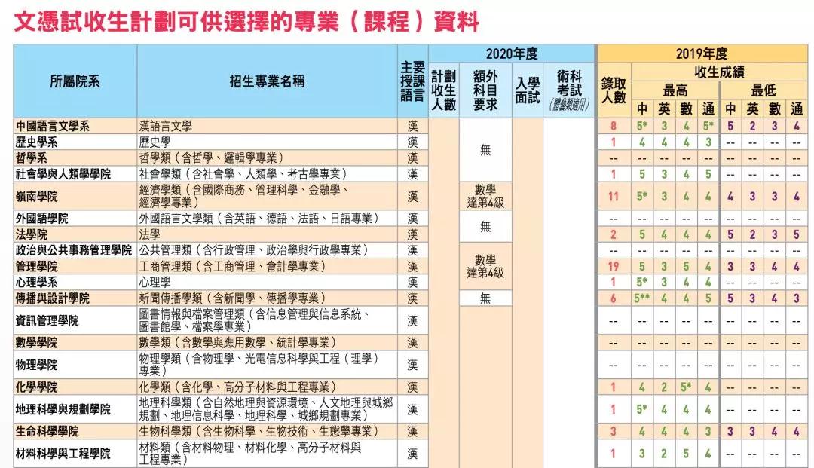Select the 主要授課語言 column header
This screenshot has height=468, width=814.
412,82
